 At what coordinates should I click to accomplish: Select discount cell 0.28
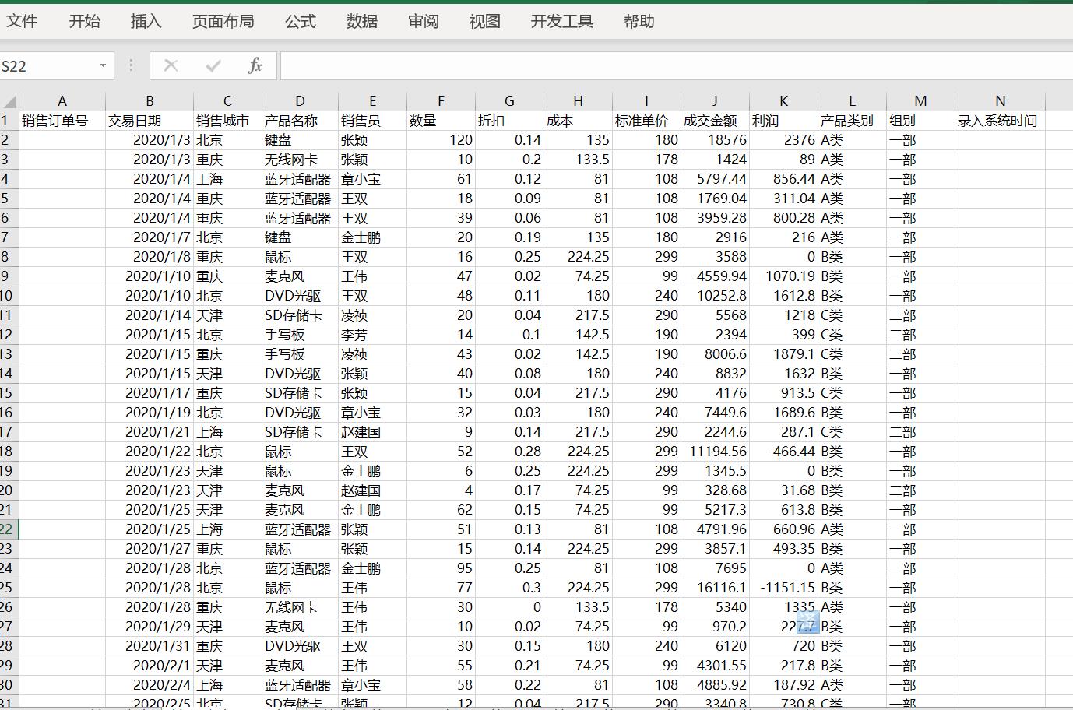pyautogui.click(x=509, y=452)
